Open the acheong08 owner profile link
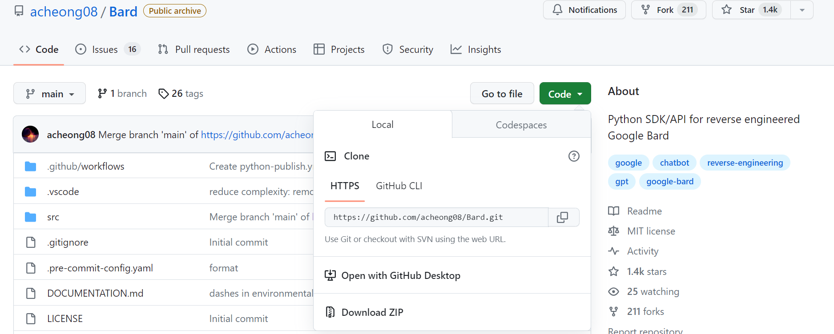This screenshot has height=334, width=834. (64, 12)
